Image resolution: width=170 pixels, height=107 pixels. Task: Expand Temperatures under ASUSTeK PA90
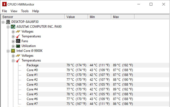pyautogui.click(x=13, y=37)
